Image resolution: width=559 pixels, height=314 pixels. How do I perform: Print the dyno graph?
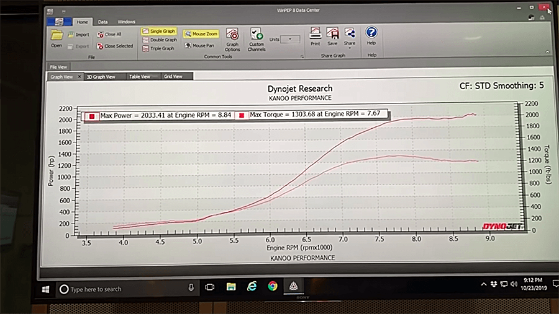[315, 37]
